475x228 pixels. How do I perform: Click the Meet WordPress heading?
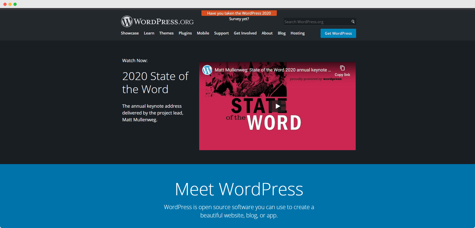pos(239,189)
